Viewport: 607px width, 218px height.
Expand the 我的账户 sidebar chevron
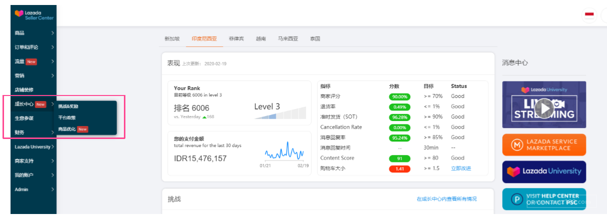(53, 175)
